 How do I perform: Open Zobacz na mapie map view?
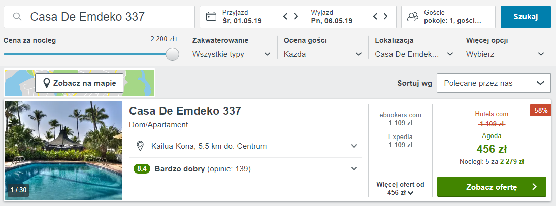pos(79,83)
